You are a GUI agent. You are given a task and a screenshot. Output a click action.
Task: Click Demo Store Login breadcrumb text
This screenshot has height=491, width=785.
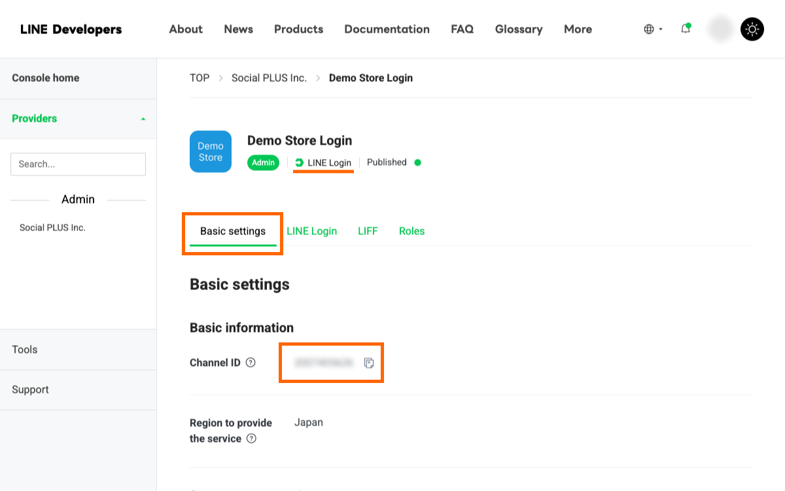coord(371,78)
